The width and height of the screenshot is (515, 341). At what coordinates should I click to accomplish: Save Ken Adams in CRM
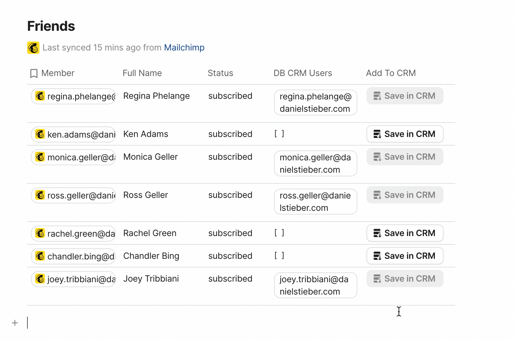405,134
